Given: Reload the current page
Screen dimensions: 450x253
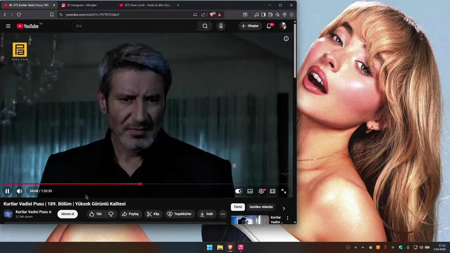Looking at the screenshot, I should (19, 14).
